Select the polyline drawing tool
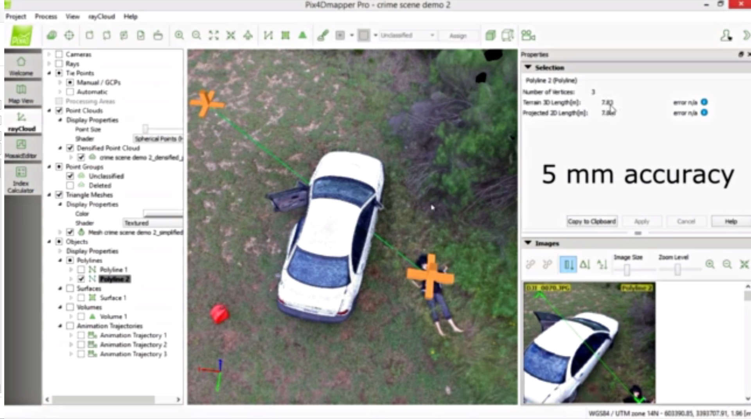 point(268,35)
